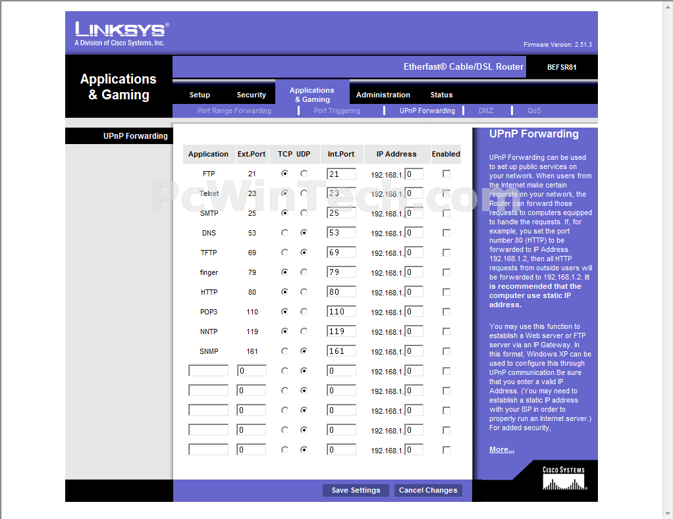Viewport: 673px width, 519px height.
Task: Enable the DNS forwarding checkbox
Action: pyautogui.click(x=446, y=233)
